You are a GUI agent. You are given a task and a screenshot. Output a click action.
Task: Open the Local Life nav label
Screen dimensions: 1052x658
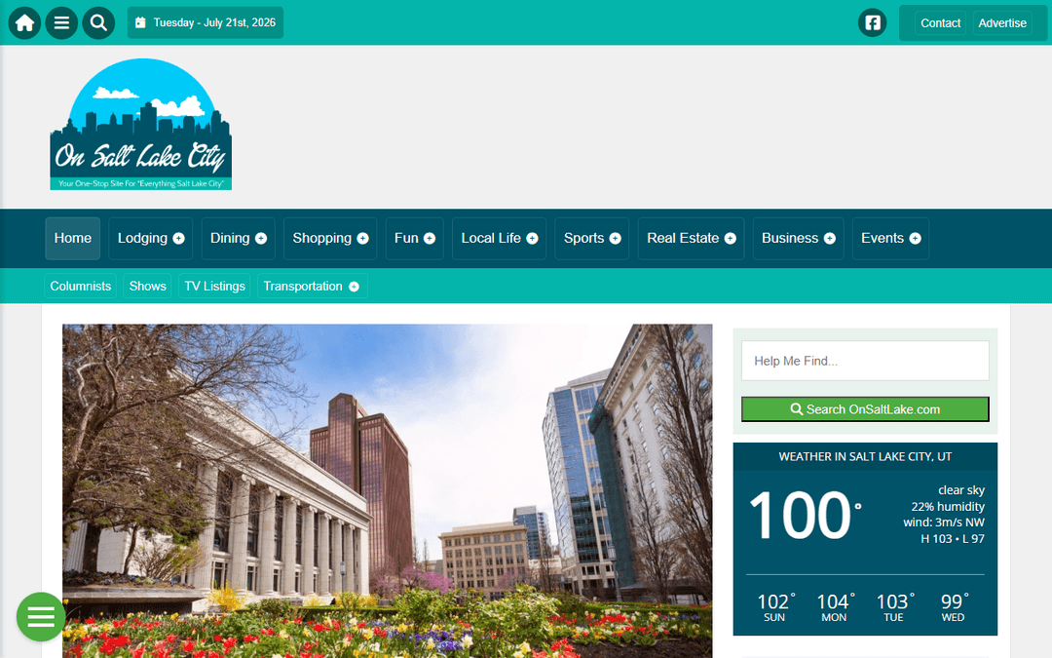coord(491,239)
